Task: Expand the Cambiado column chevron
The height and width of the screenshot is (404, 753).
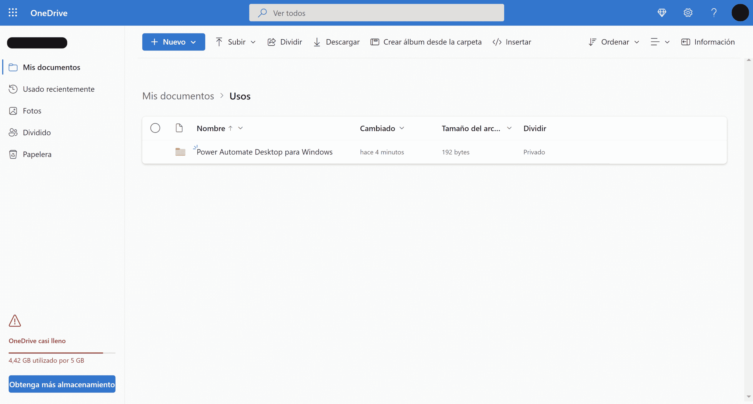Action: point(402,128)
